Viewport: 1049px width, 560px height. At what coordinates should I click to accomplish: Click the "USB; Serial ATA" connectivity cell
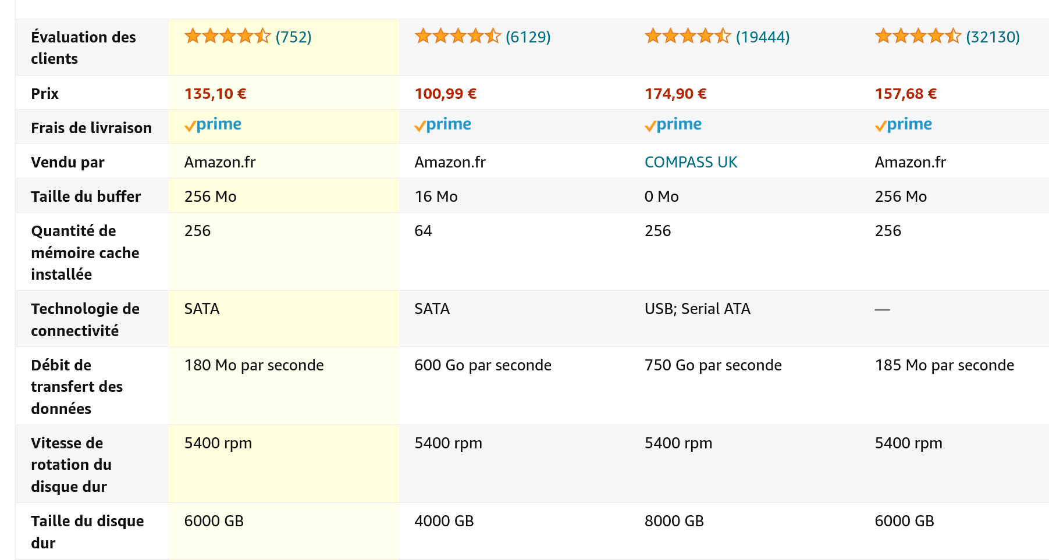point(698,309)
